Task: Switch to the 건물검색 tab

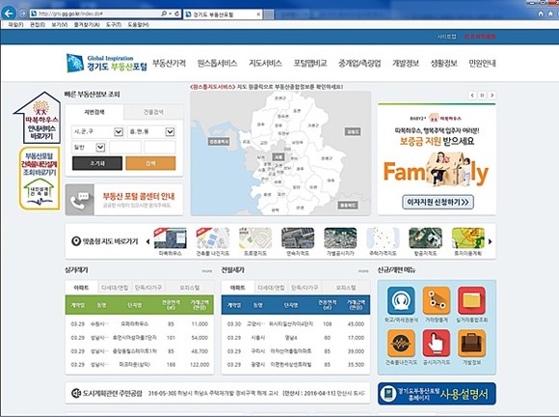Action: [x=153, y=112]
